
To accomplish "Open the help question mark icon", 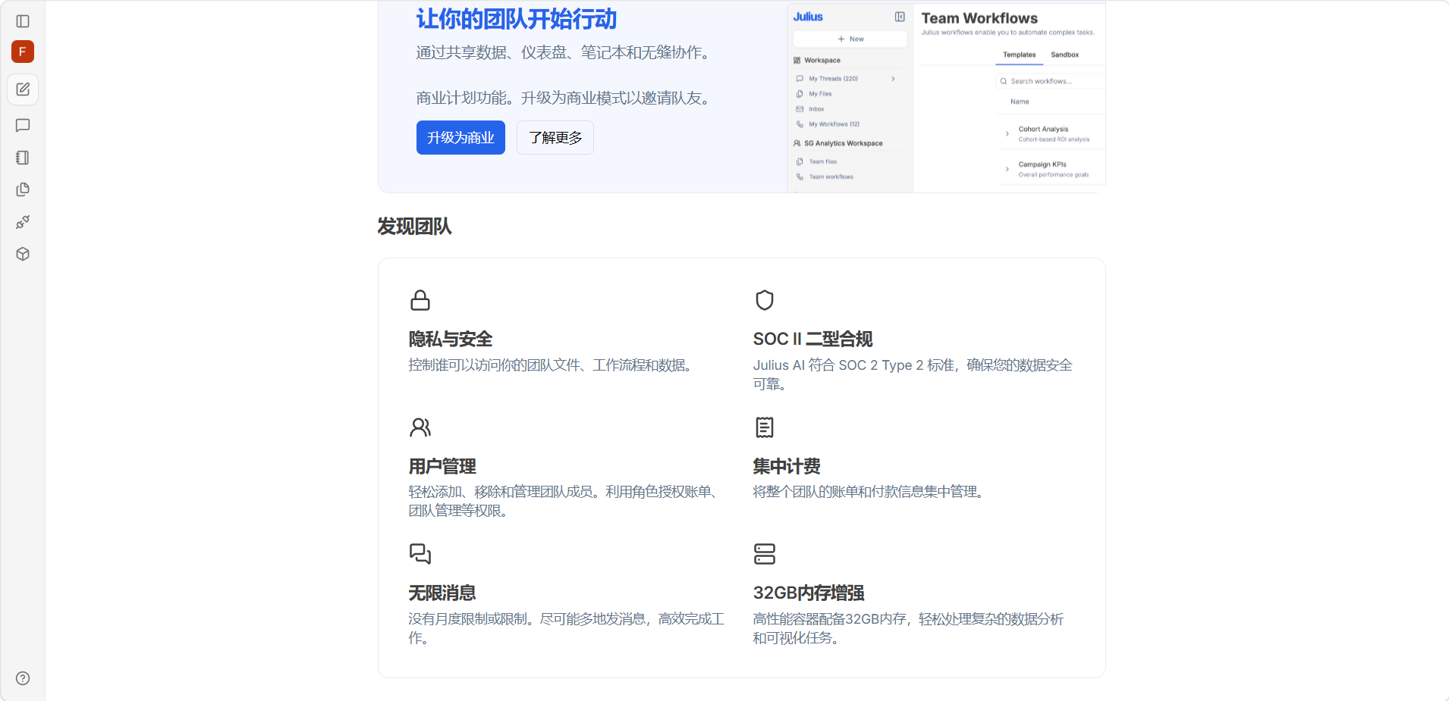I will pos(23,678).
